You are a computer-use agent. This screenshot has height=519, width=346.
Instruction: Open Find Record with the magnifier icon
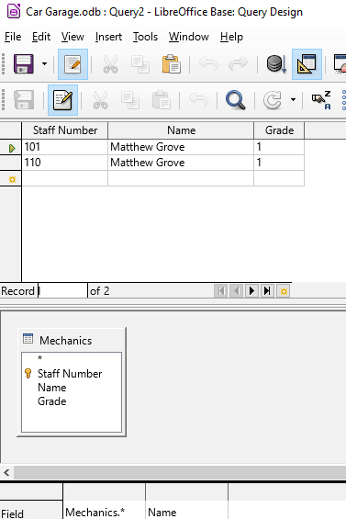pyautogui.click(x=236, y=100)
